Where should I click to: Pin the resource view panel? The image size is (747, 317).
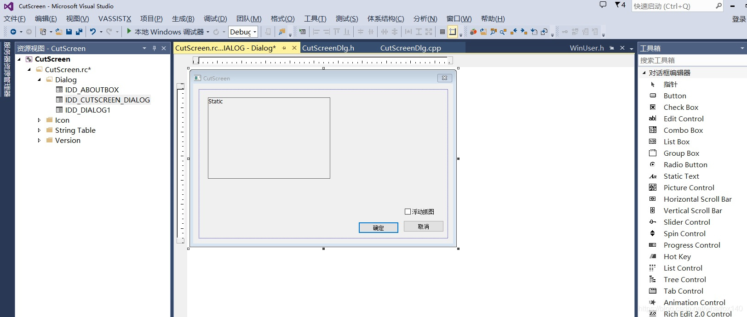pyautogui.click(x=154, y=48)
